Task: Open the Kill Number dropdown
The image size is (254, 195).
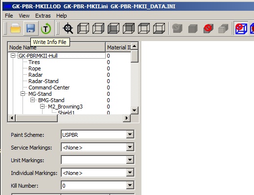Action: pyautogui.click(x=130, y=185)
